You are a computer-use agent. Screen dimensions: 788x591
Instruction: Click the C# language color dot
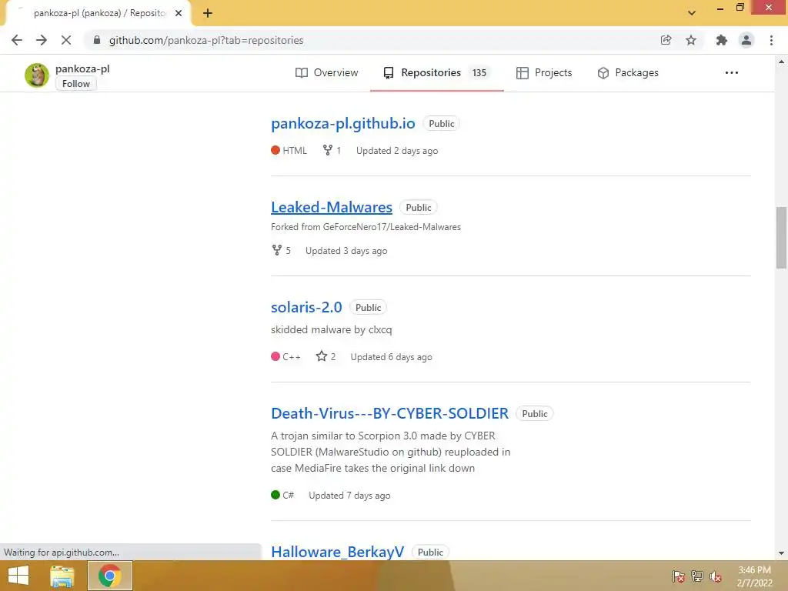275,495
